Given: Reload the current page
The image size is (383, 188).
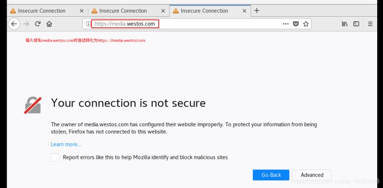Looking at the screenshot, I should pyautogui.click(x=38, y=24).
